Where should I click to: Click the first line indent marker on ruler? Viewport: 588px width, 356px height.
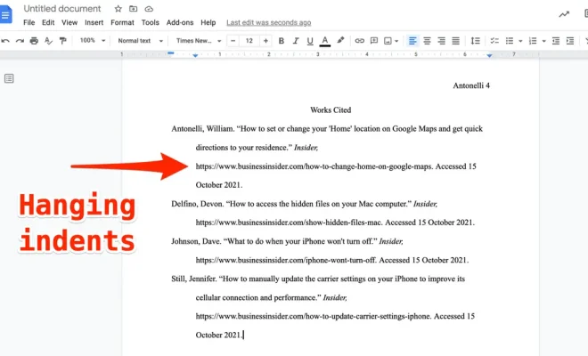pyautogui.click(x=171, y=53)
